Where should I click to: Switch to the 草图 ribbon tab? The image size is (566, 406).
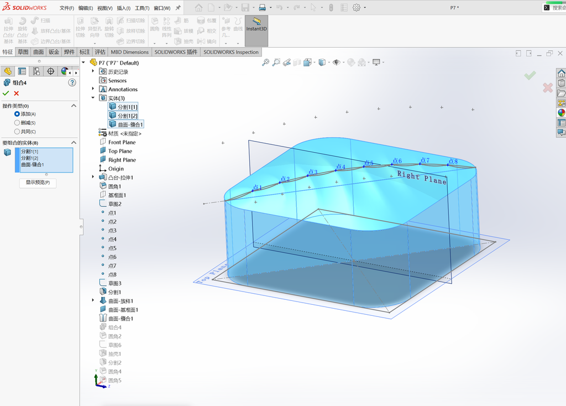23,52
